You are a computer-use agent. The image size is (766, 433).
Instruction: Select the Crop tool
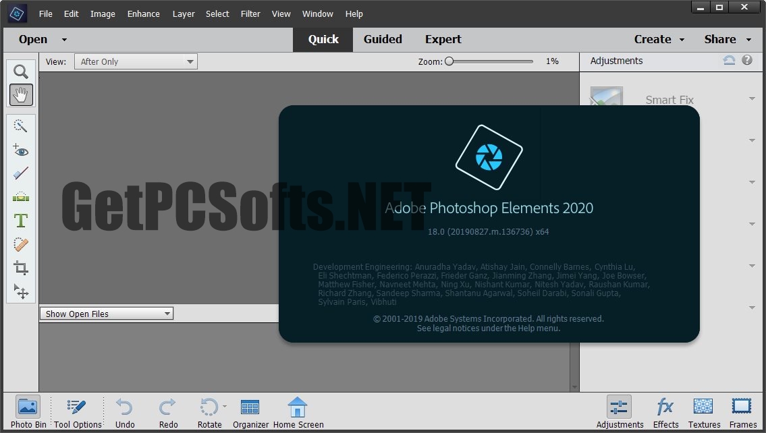(20, 268)
